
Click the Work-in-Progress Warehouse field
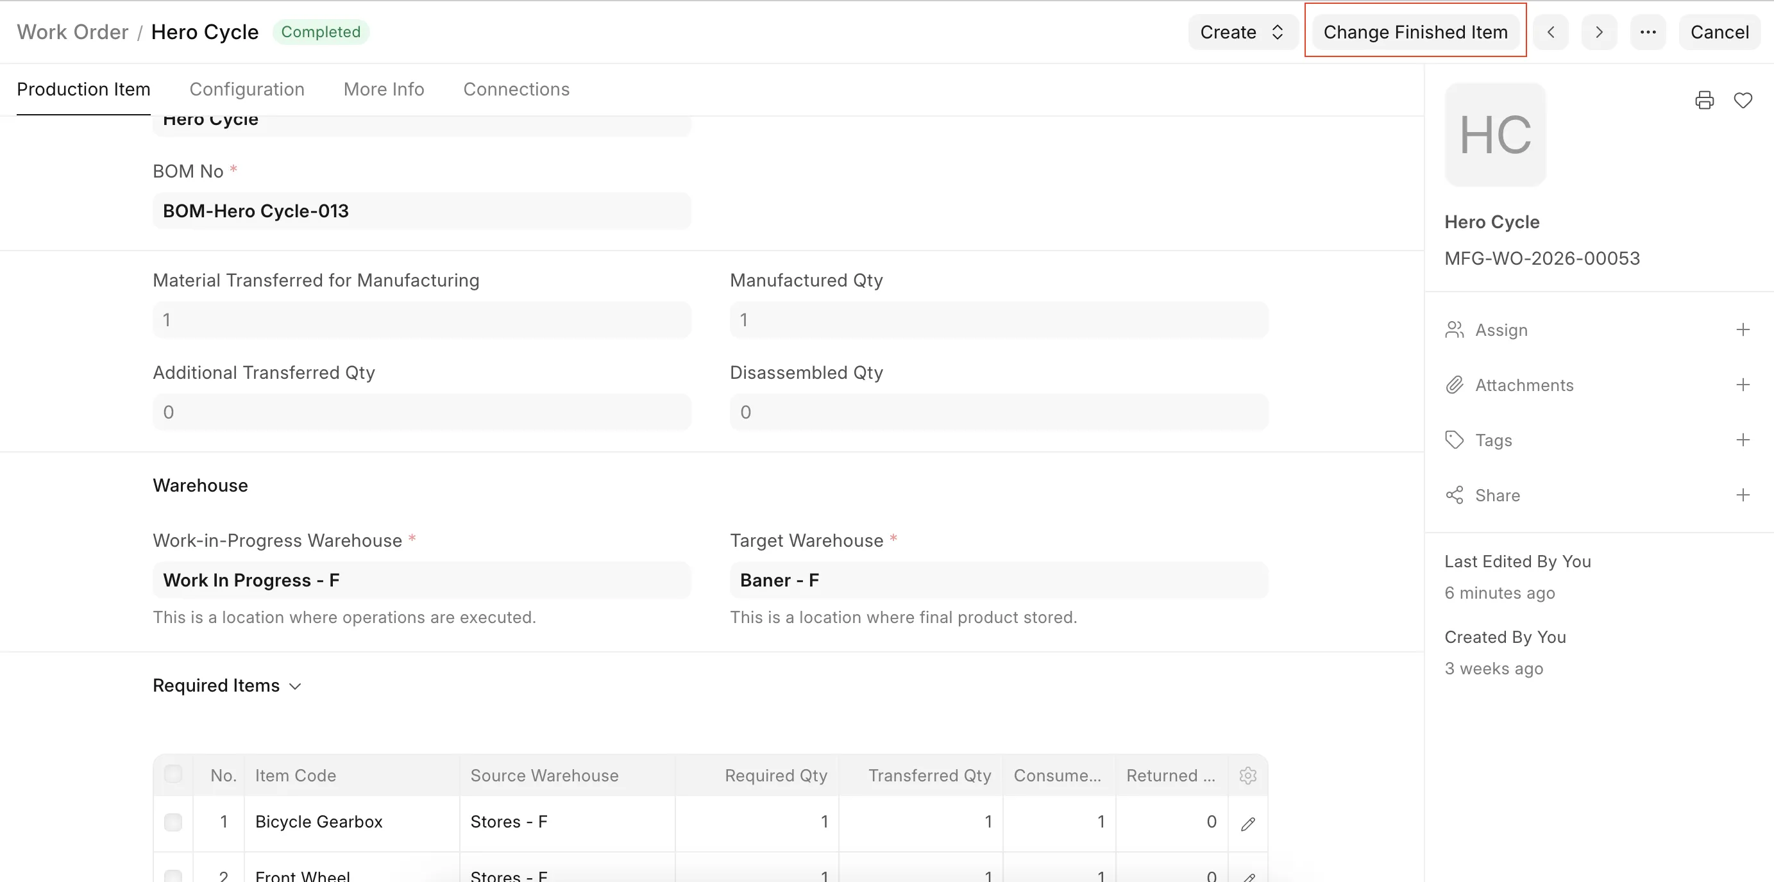pos(421,581)
